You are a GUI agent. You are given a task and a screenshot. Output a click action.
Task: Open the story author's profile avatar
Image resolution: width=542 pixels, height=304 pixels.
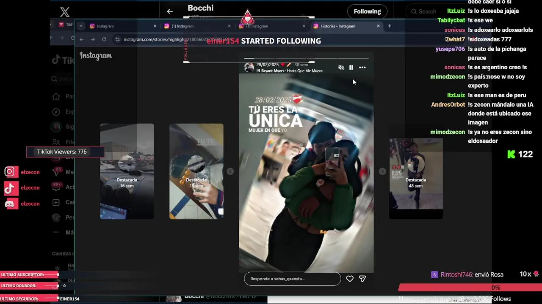tap(249, 68)
